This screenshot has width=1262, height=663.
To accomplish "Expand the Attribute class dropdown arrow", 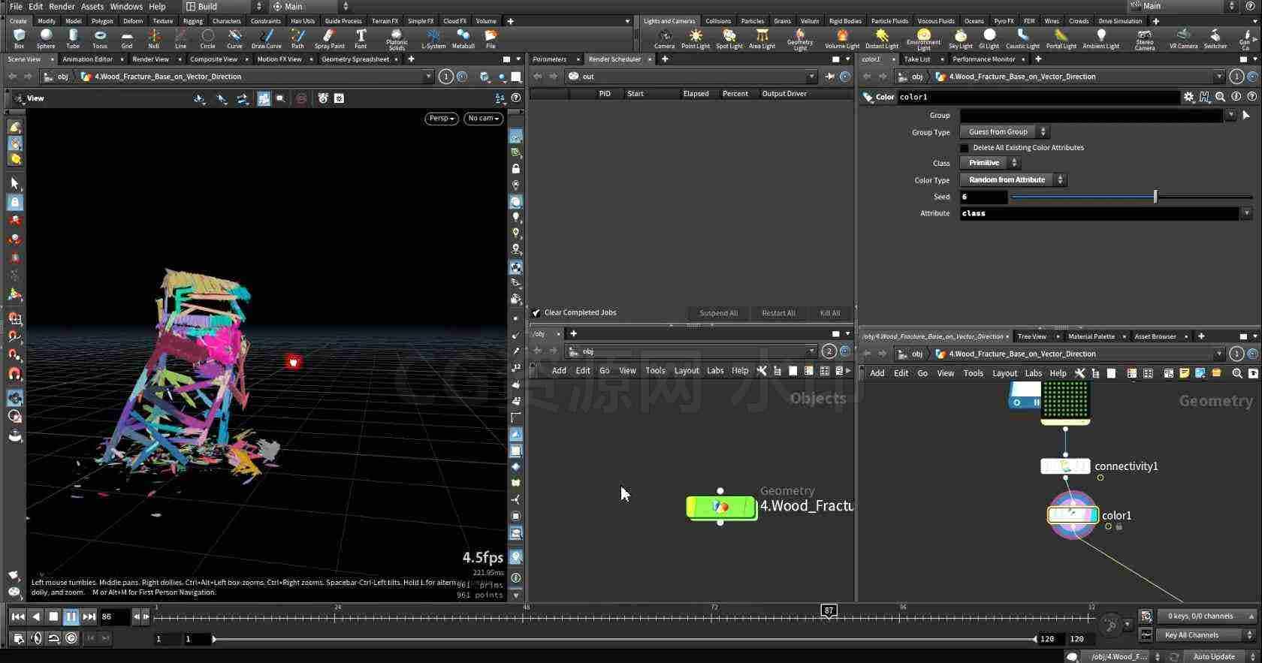I will pyautogui.click(x=1246, y=213).
